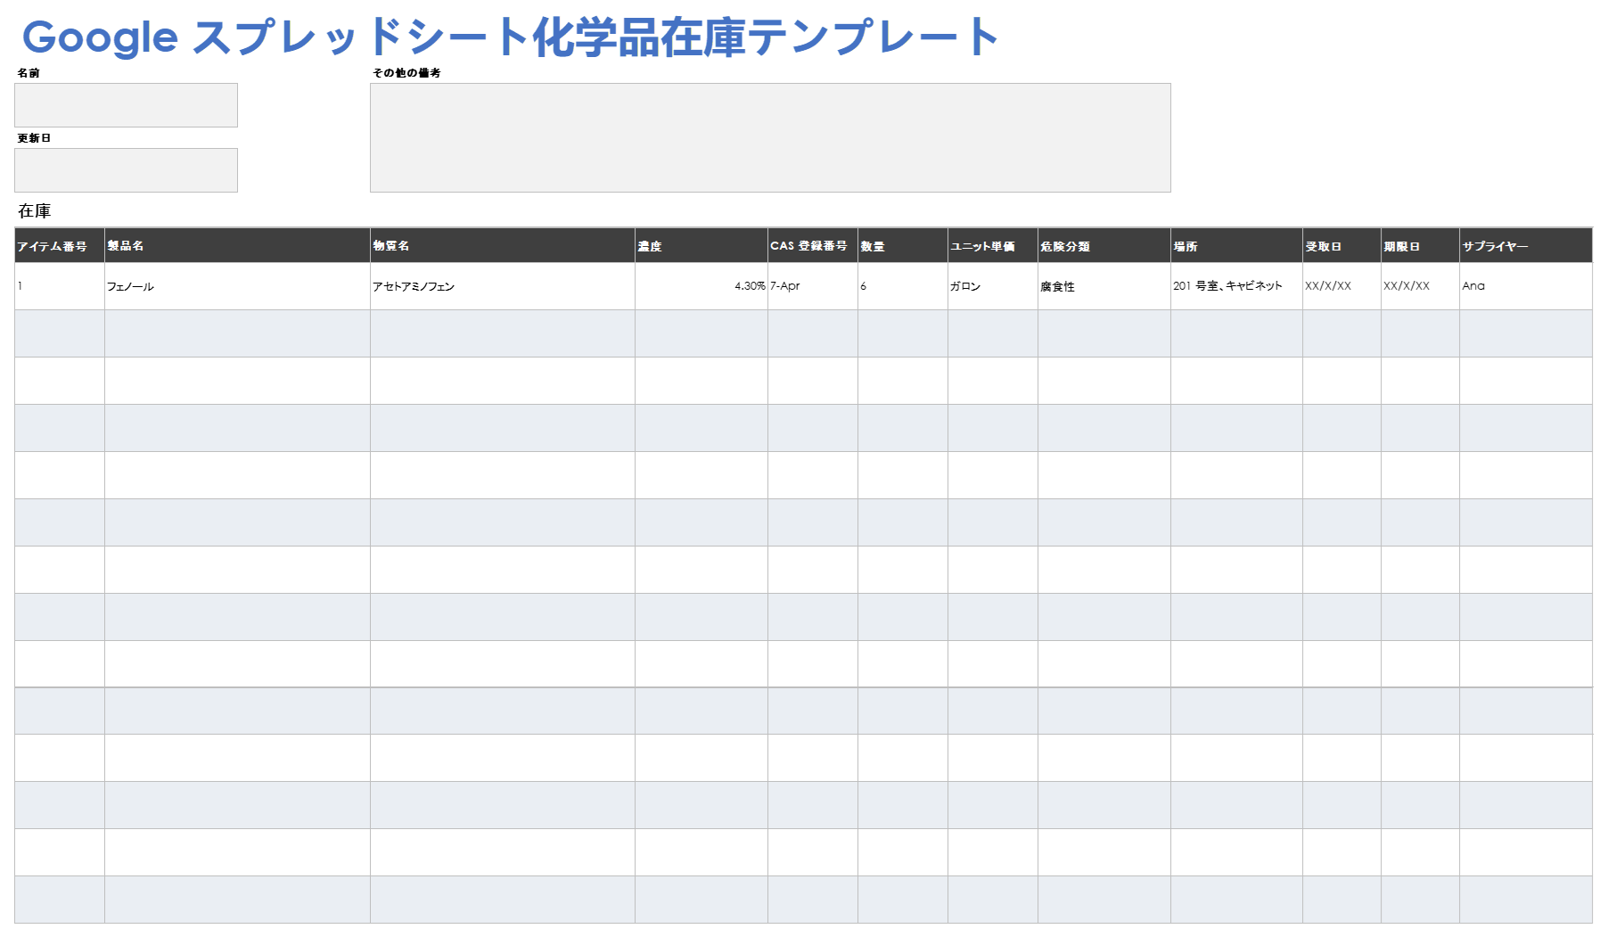Click the 在庫 section label
The width and height of the screenshot is (1608, 937).
pyautogui.click(x=35, y=211)
